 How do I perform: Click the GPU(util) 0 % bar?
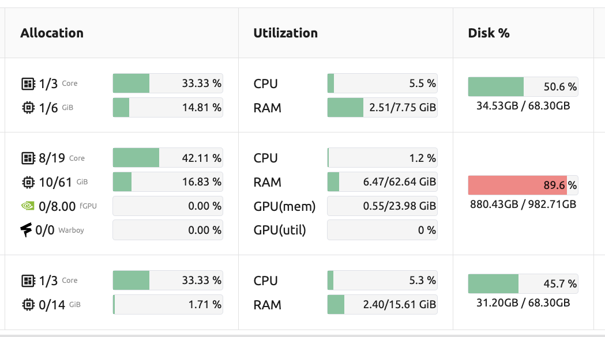(382, 230)
